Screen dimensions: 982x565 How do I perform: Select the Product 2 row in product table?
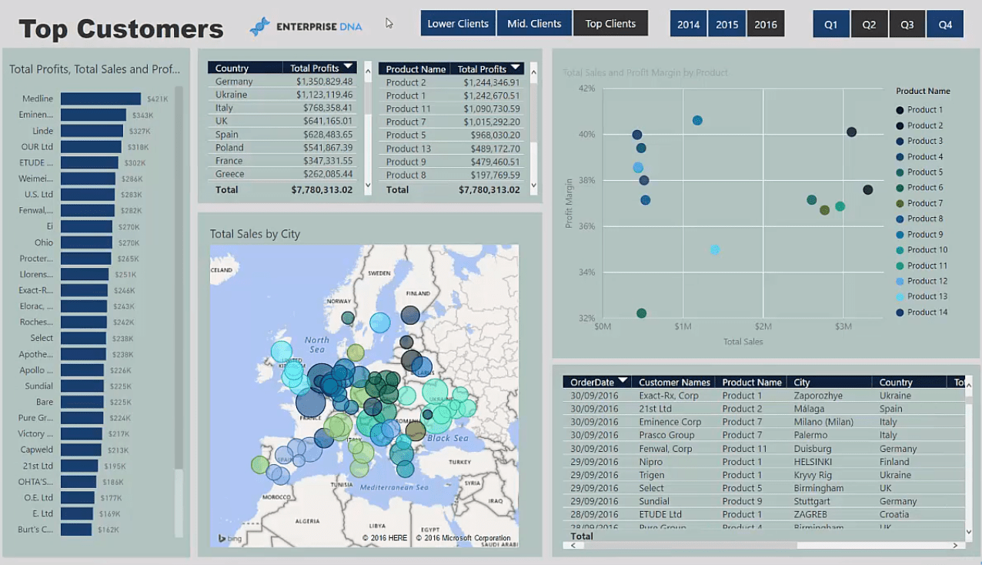pos(452,82)
